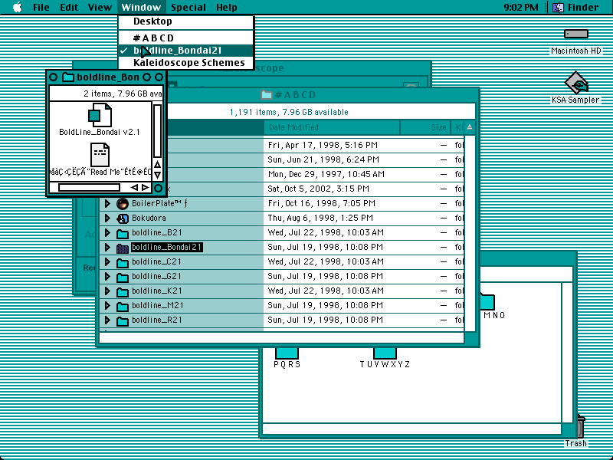Click folder icon in # A B C D title
The height and width of the screenshot is (460, 613).
point(266,94)
